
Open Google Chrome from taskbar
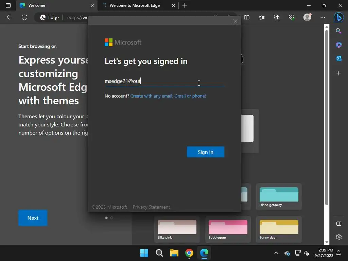click(189, 253)
